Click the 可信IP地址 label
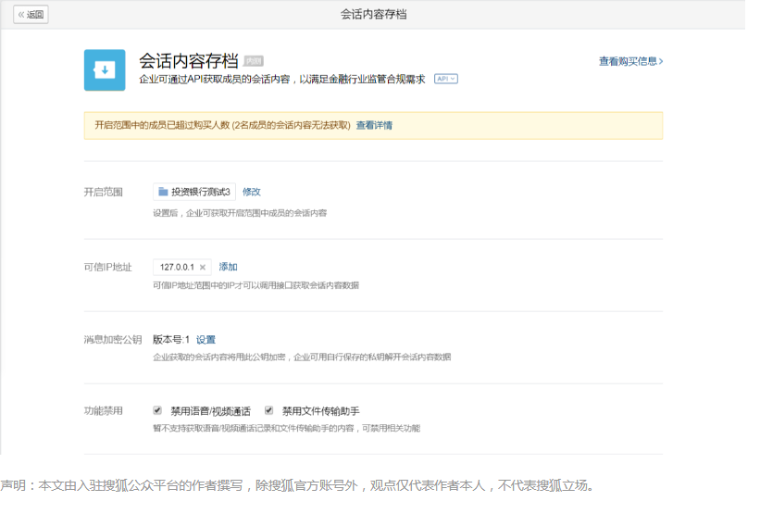The image size is (760, 514). (x=107, y=267)
